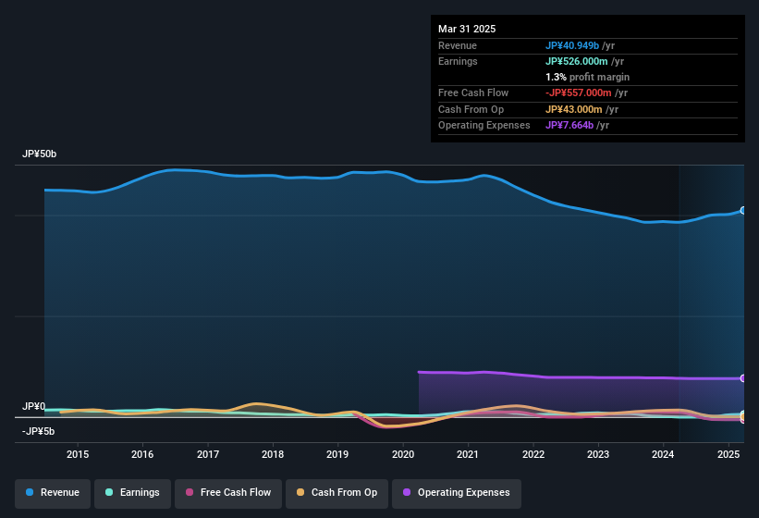The width and height of the screenshot is (759, 518).
Task: Click the 2021 x-axis label
Action: tap(468, 454)
